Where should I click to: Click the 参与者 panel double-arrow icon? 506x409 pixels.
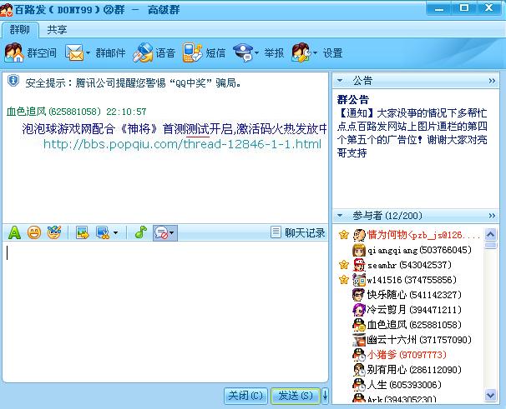click(x=492, y=216)
